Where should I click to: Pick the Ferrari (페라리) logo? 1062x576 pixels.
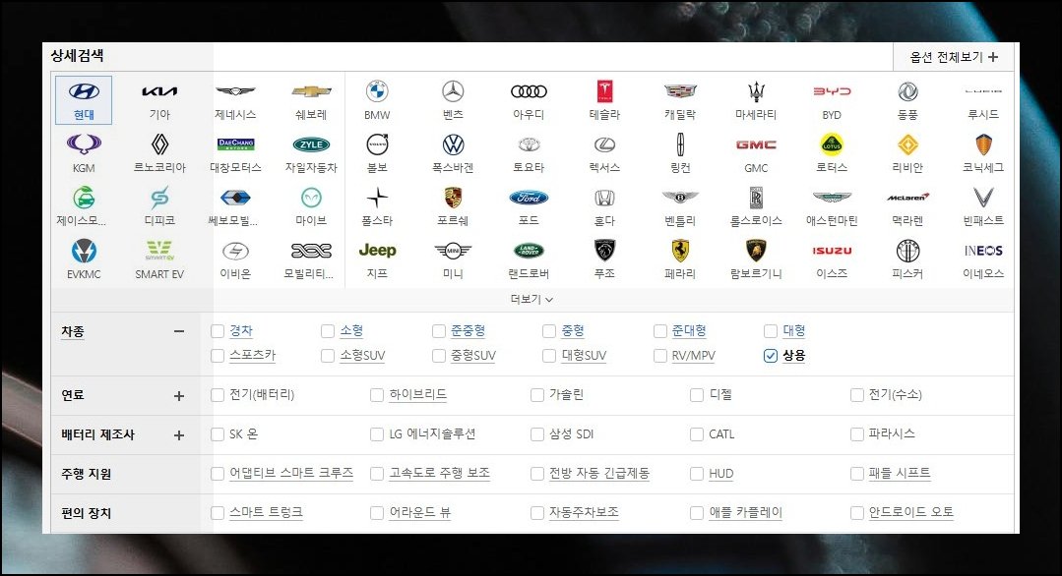pos(681,250)
